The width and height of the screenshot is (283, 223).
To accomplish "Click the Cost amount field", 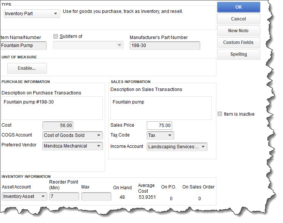I will pos(58,125).
